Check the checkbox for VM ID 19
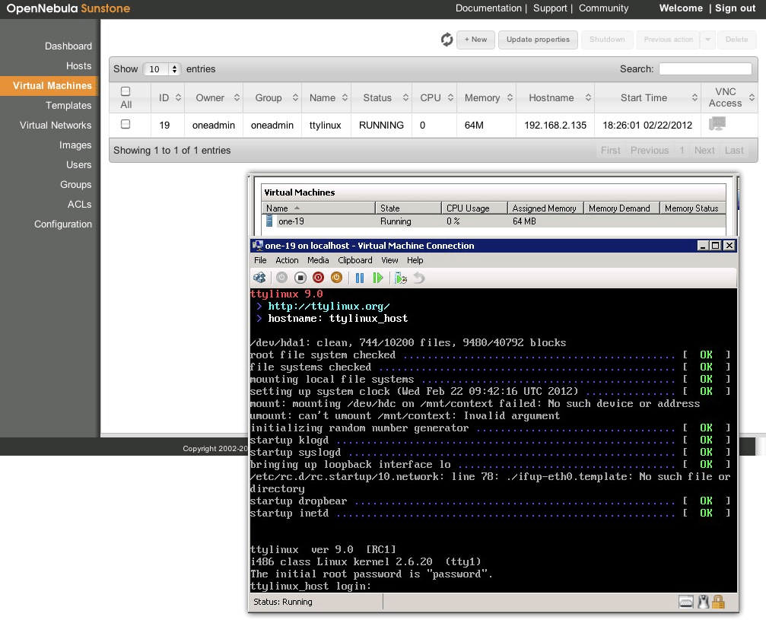766x620 pixels. coord(126,124)
